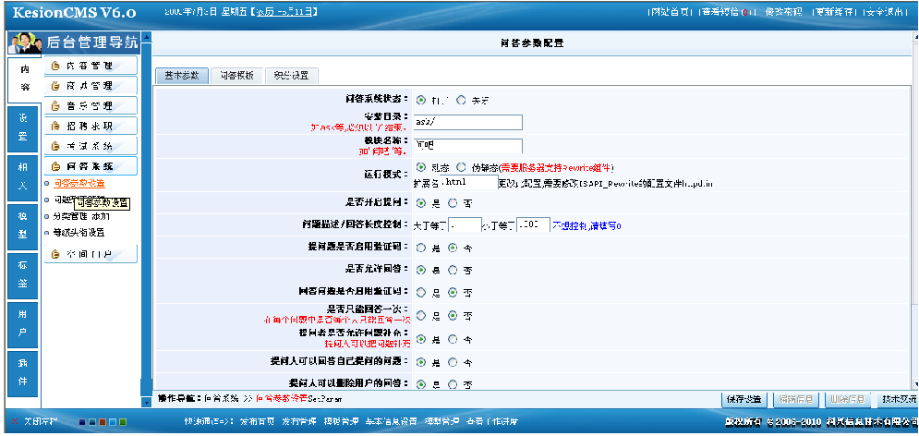Pick the dark navy theme color swatch
This screenshot has width=919, height=436.
click(x=82, y=422)
